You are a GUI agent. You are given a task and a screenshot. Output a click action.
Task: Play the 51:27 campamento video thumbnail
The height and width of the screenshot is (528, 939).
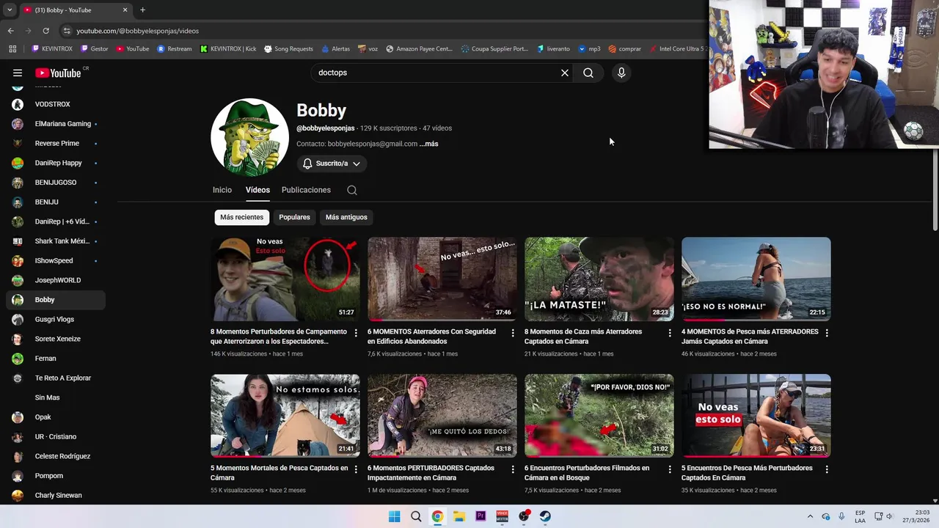285,279
